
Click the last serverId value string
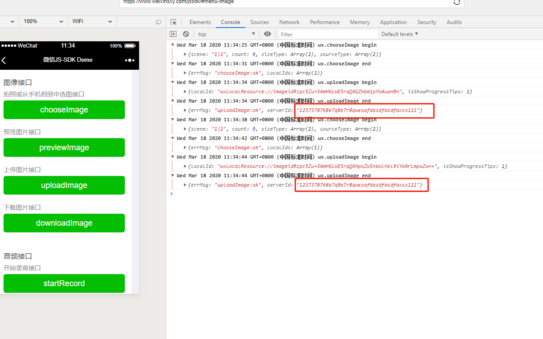click(358, 185)
